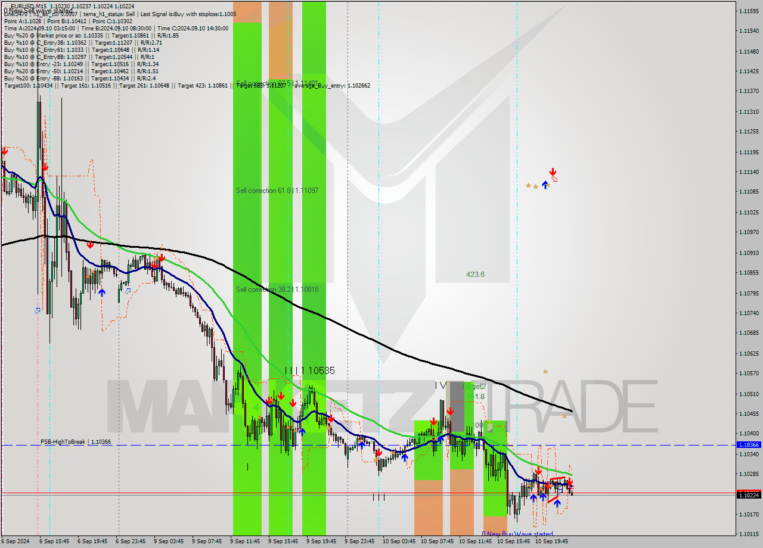Click the '10 Sep 03:45' time axis label

399,541
